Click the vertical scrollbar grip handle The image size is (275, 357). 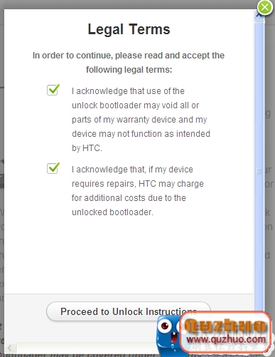click(259, 171)
